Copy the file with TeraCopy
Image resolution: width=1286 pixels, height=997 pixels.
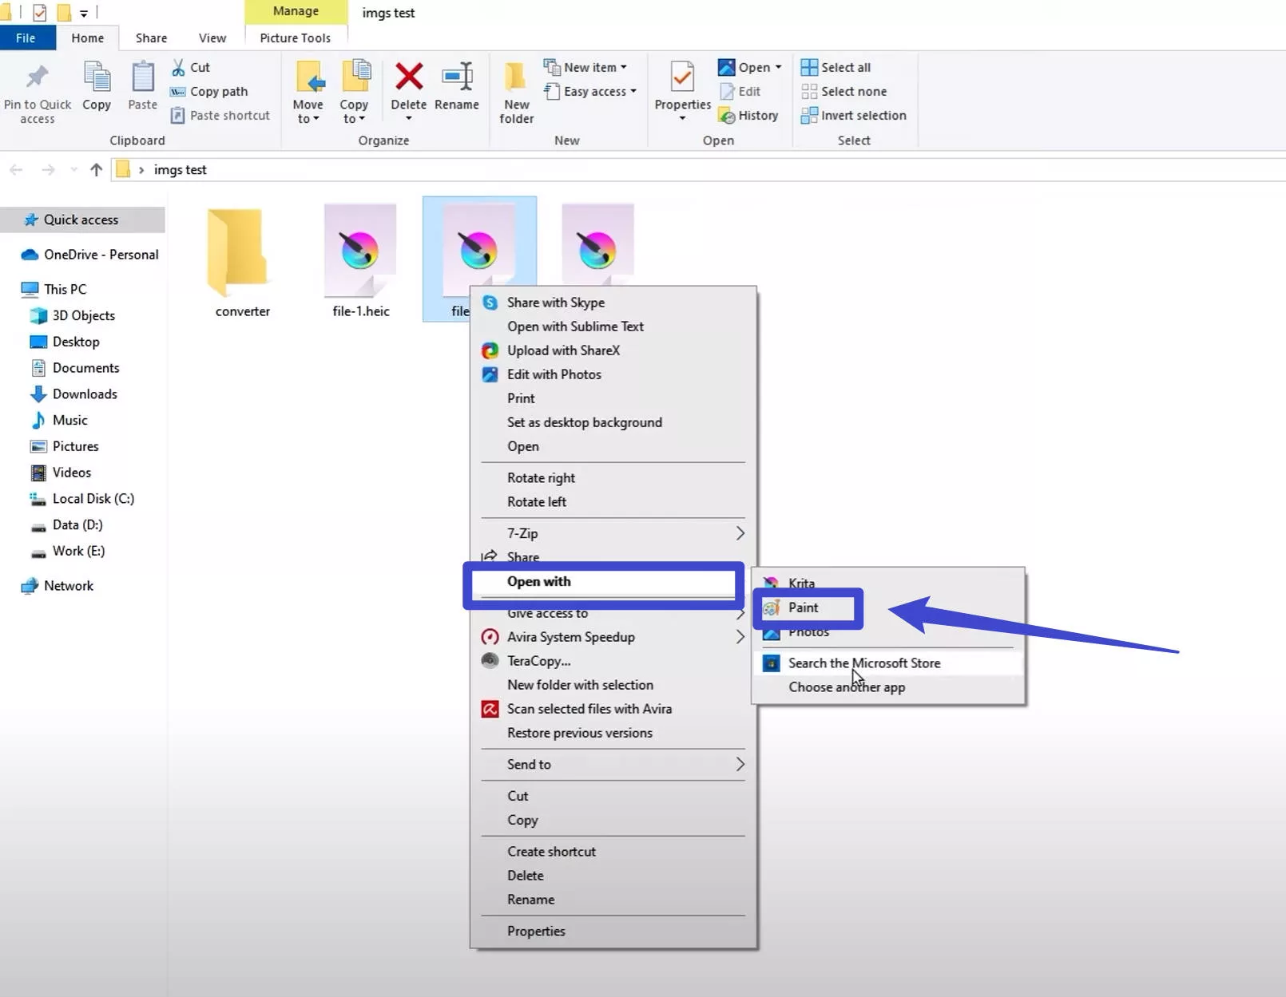point(540,660)
